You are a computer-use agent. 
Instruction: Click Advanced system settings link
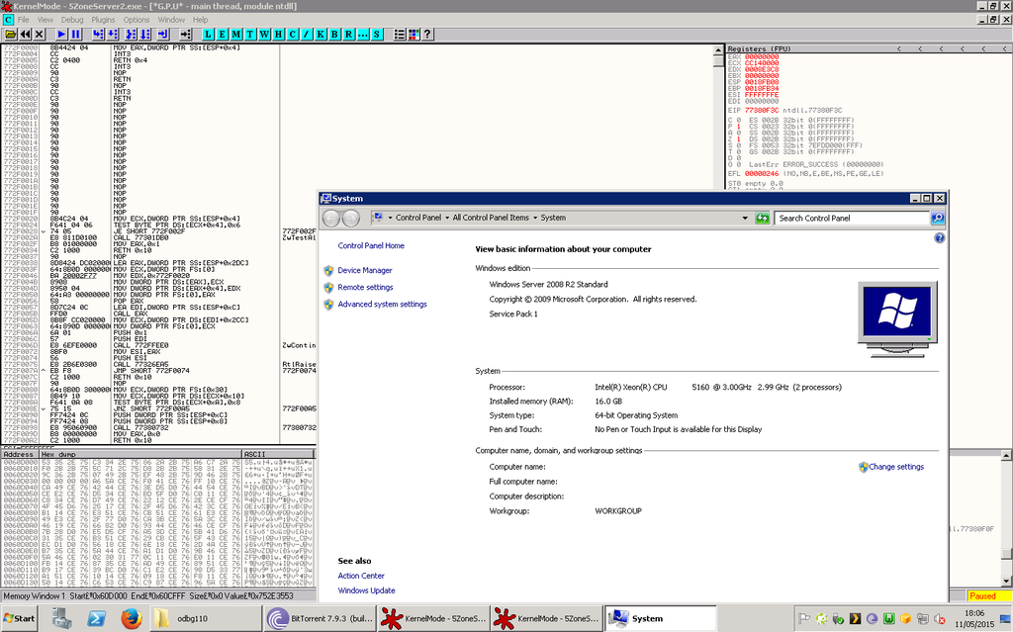(x=382, y=305)
